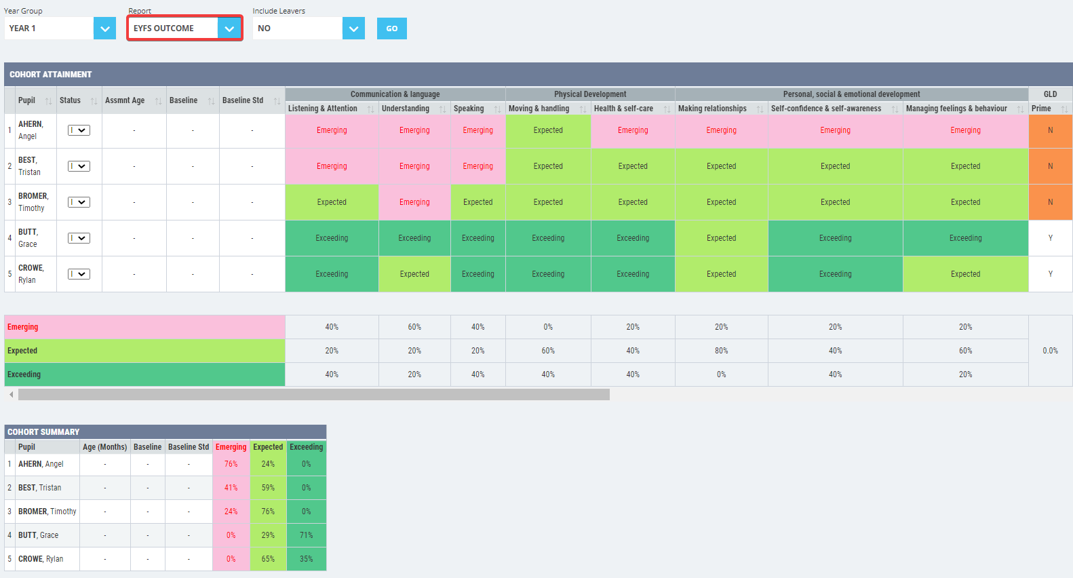Sort by Listening & Attention arrows

tap(370, 109)
